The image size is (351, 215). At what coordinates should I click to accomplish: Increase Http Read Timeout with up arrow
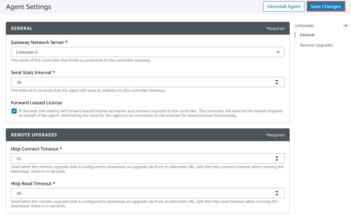277,192
